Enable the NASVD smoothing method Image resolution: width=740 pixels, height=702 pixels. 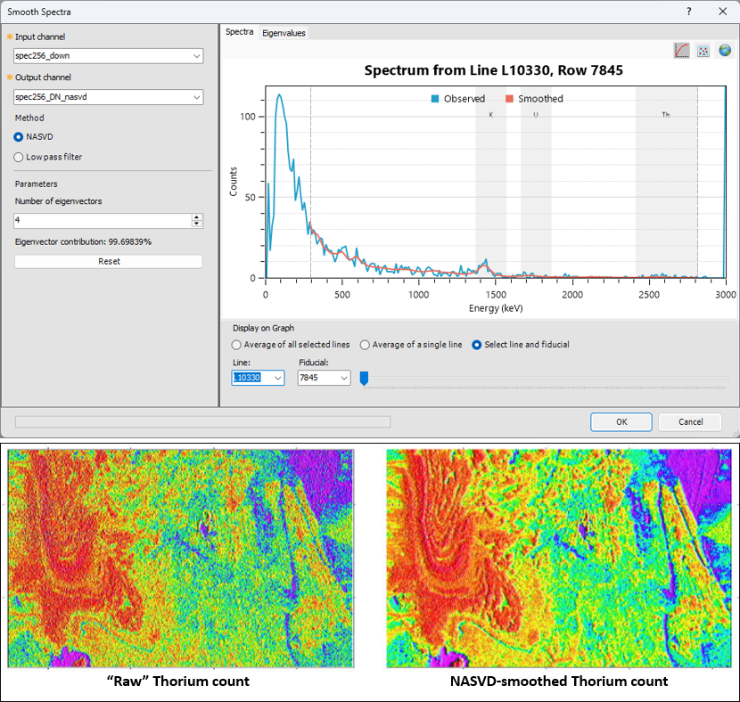(x=19, y=137)
